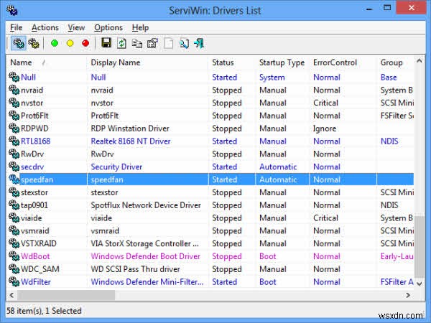This screenshot has width=431, height=323.
Task: Click 'Windows Defender Mini-Filter...' cell
Action: pyautogui.click(x=147, y=281)
